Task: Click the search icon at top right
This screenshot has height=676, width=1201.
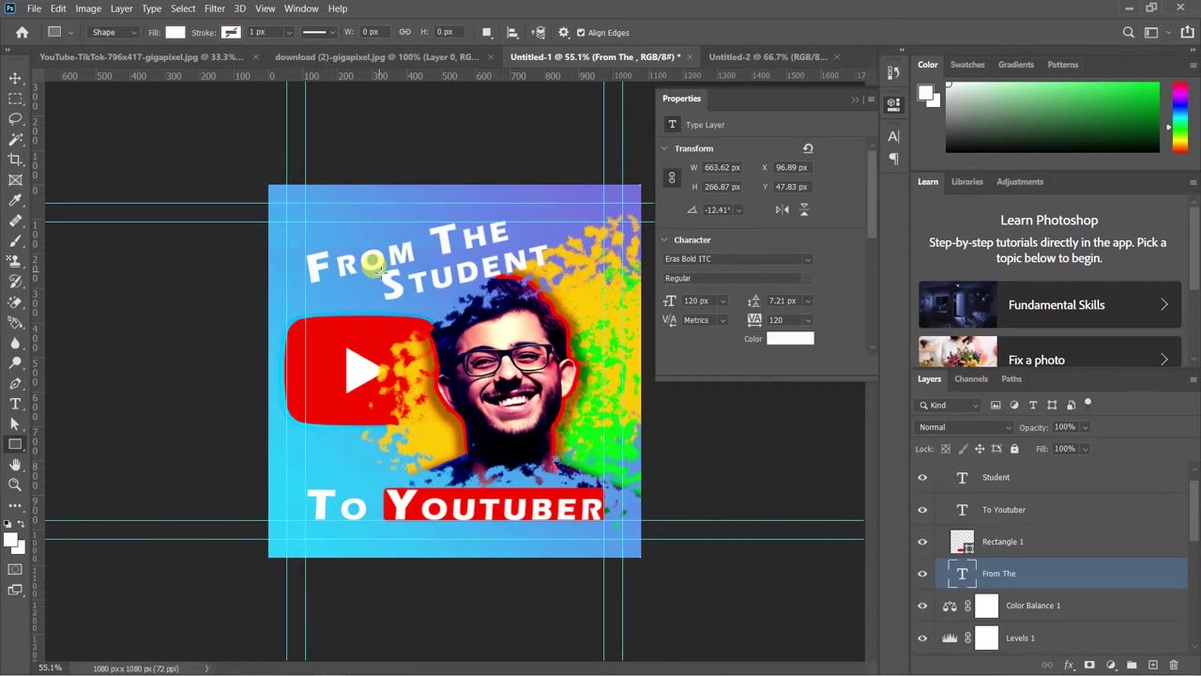Action: 1129,32
